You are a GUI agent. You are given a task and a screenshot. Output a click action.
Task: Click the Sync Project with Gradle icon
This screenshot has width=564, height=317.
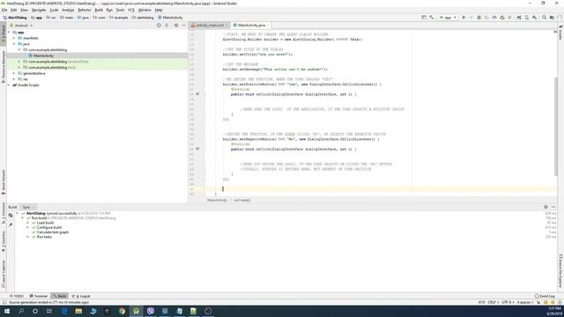[519, 18]
